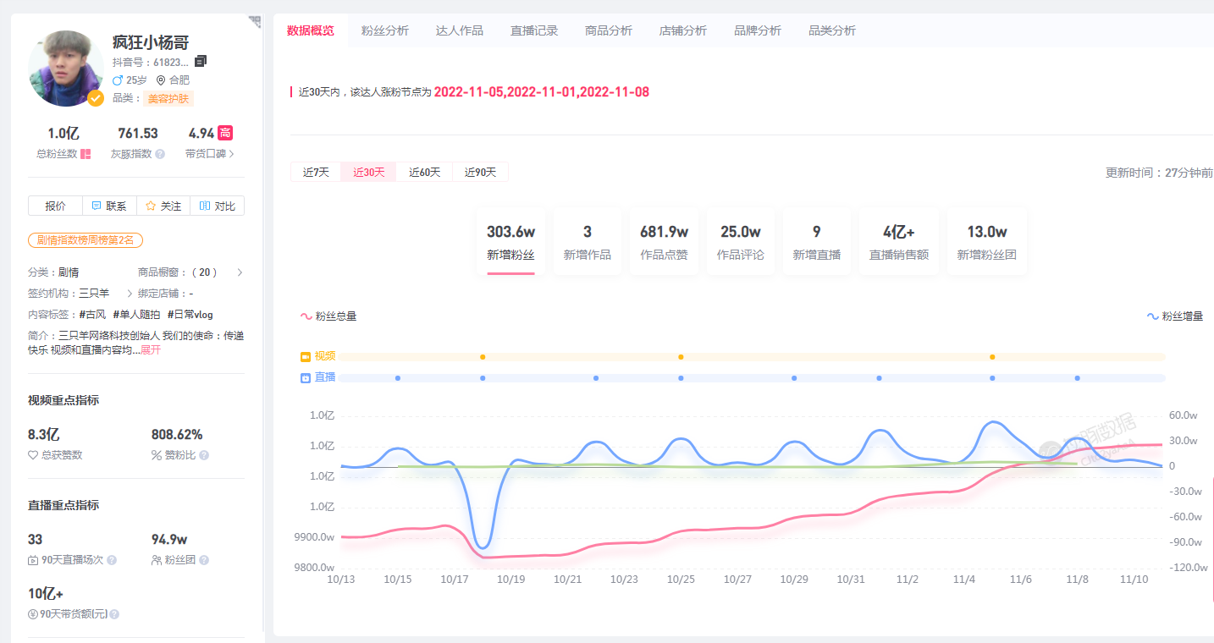1214x643 pixels.
Task: Select the 近7天 time range
Action: [316, 172]
